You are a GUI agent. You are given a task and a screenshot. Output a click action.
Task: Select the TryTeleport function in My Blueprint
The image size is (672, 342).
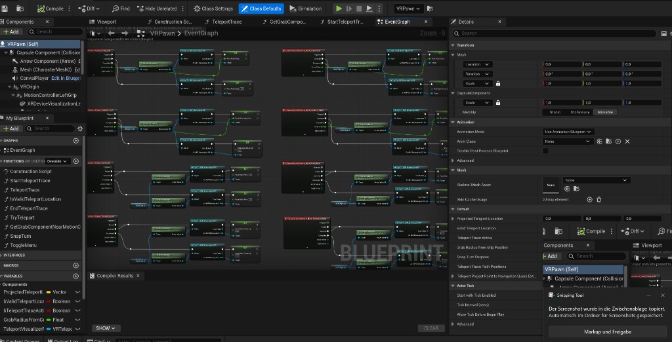point(22,218)
